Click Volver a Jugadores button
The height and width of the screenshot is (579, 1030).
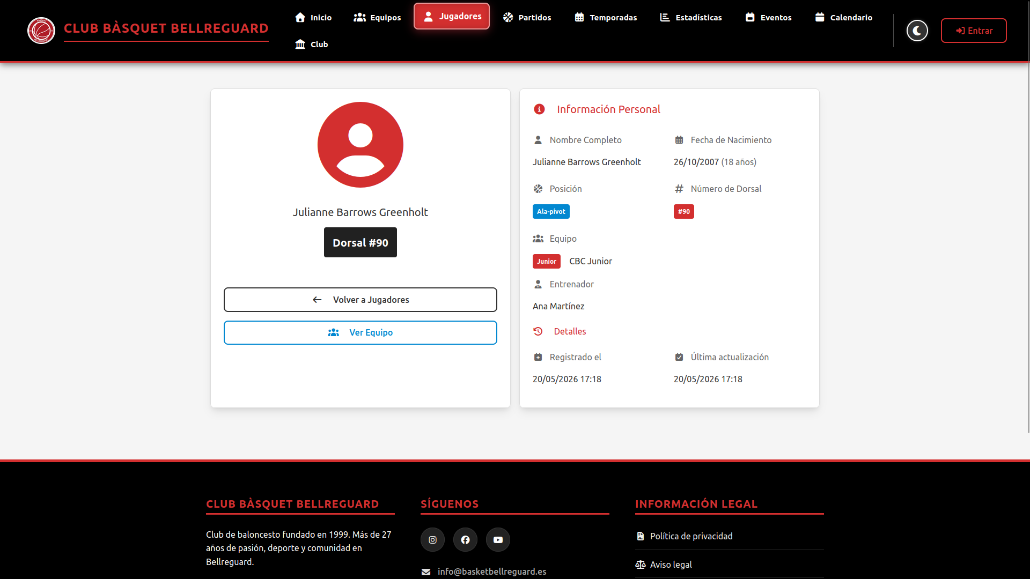360,300
